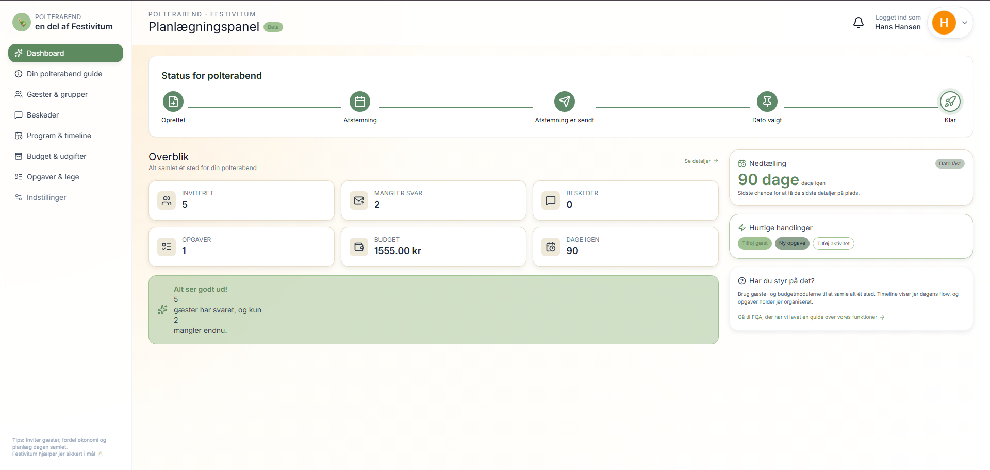
Task: Open the notification bell icon
Action: coord(858,23)
